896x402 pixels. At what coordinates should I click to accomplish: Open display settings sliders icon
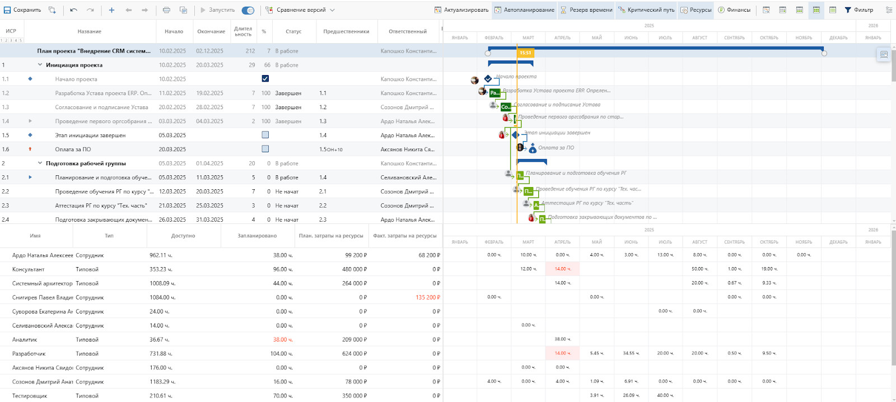click(889, 10)
